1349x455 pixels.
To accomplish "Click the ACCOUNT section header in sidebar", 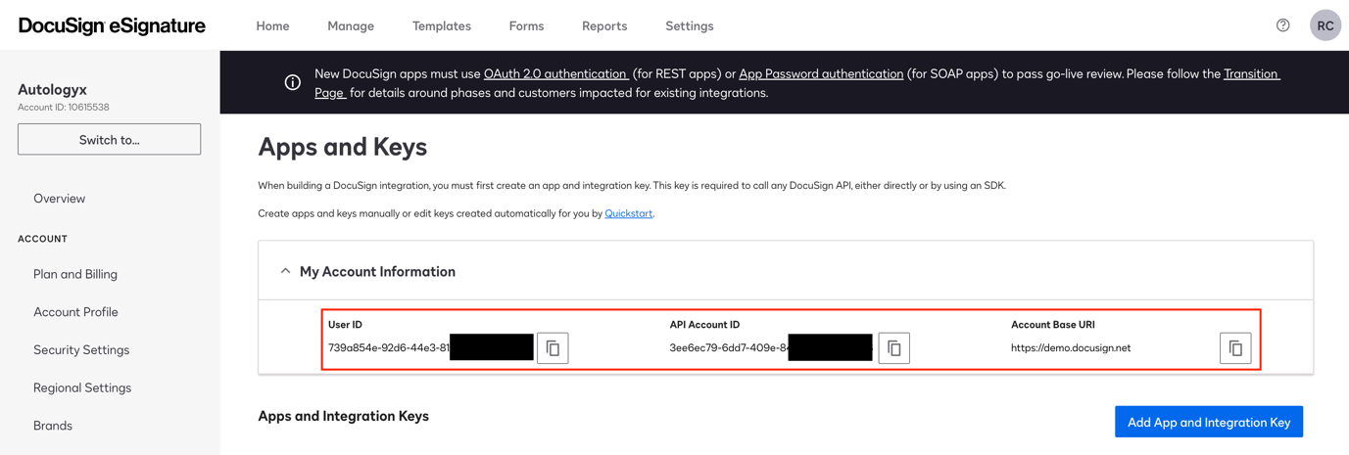I will click(42, 239).
